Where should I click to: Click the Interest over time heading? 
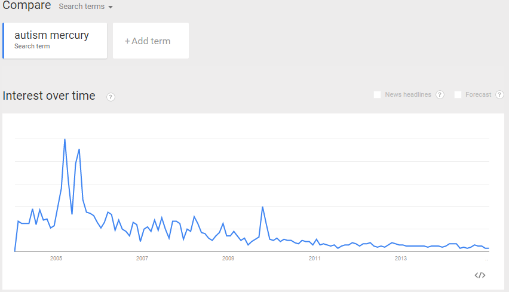pyautogui.click(x=49, y=96)
